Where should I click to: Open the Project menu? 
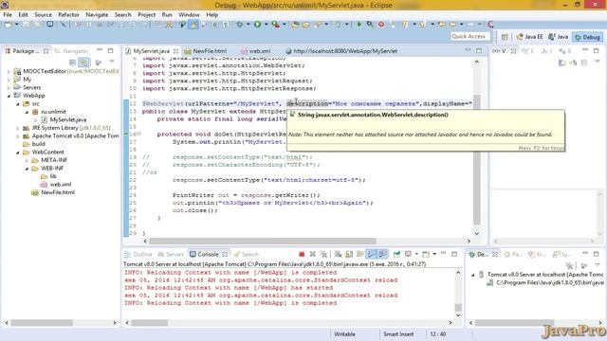point(146,15)
